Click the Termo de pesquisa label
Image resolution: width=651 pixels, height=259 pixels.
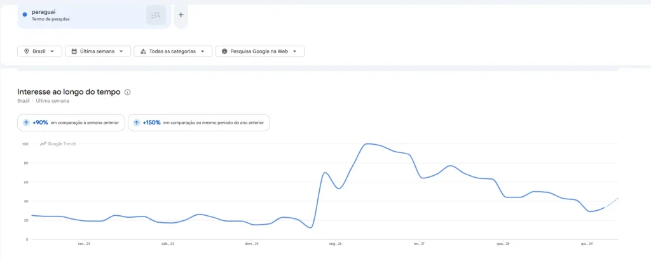click(x=51, y=19)
